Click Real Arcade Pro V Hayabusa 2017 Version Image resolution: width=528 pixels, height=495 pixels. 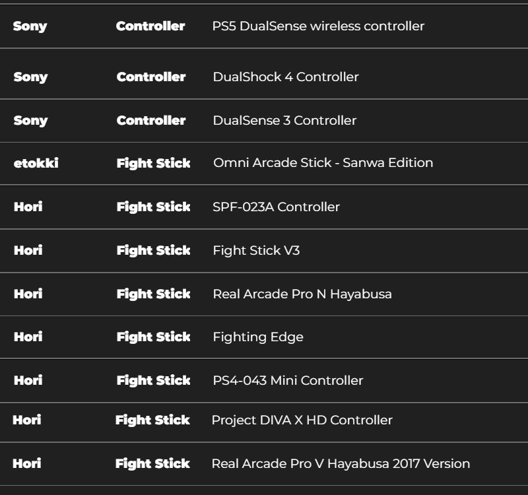click(x=340, y=463)
